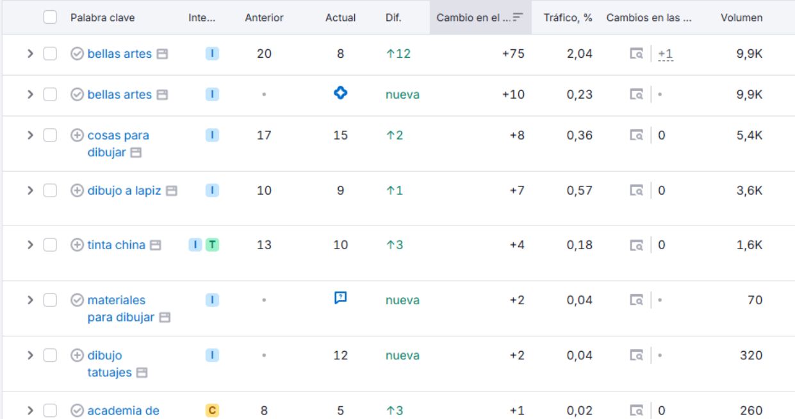Screen dimensions: 795x419
Task: Click the AI overview diamond icon in Actual column
Action: pos(341,94)
